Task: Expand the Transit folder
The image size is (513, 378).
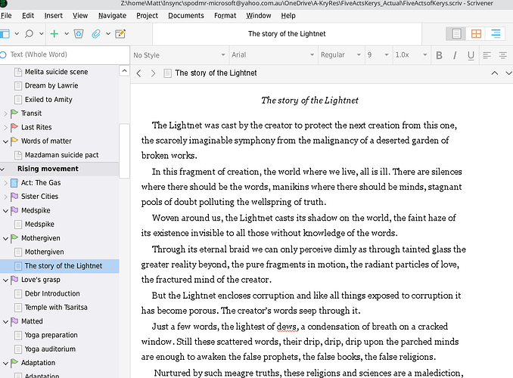Action: pos(5,113)
